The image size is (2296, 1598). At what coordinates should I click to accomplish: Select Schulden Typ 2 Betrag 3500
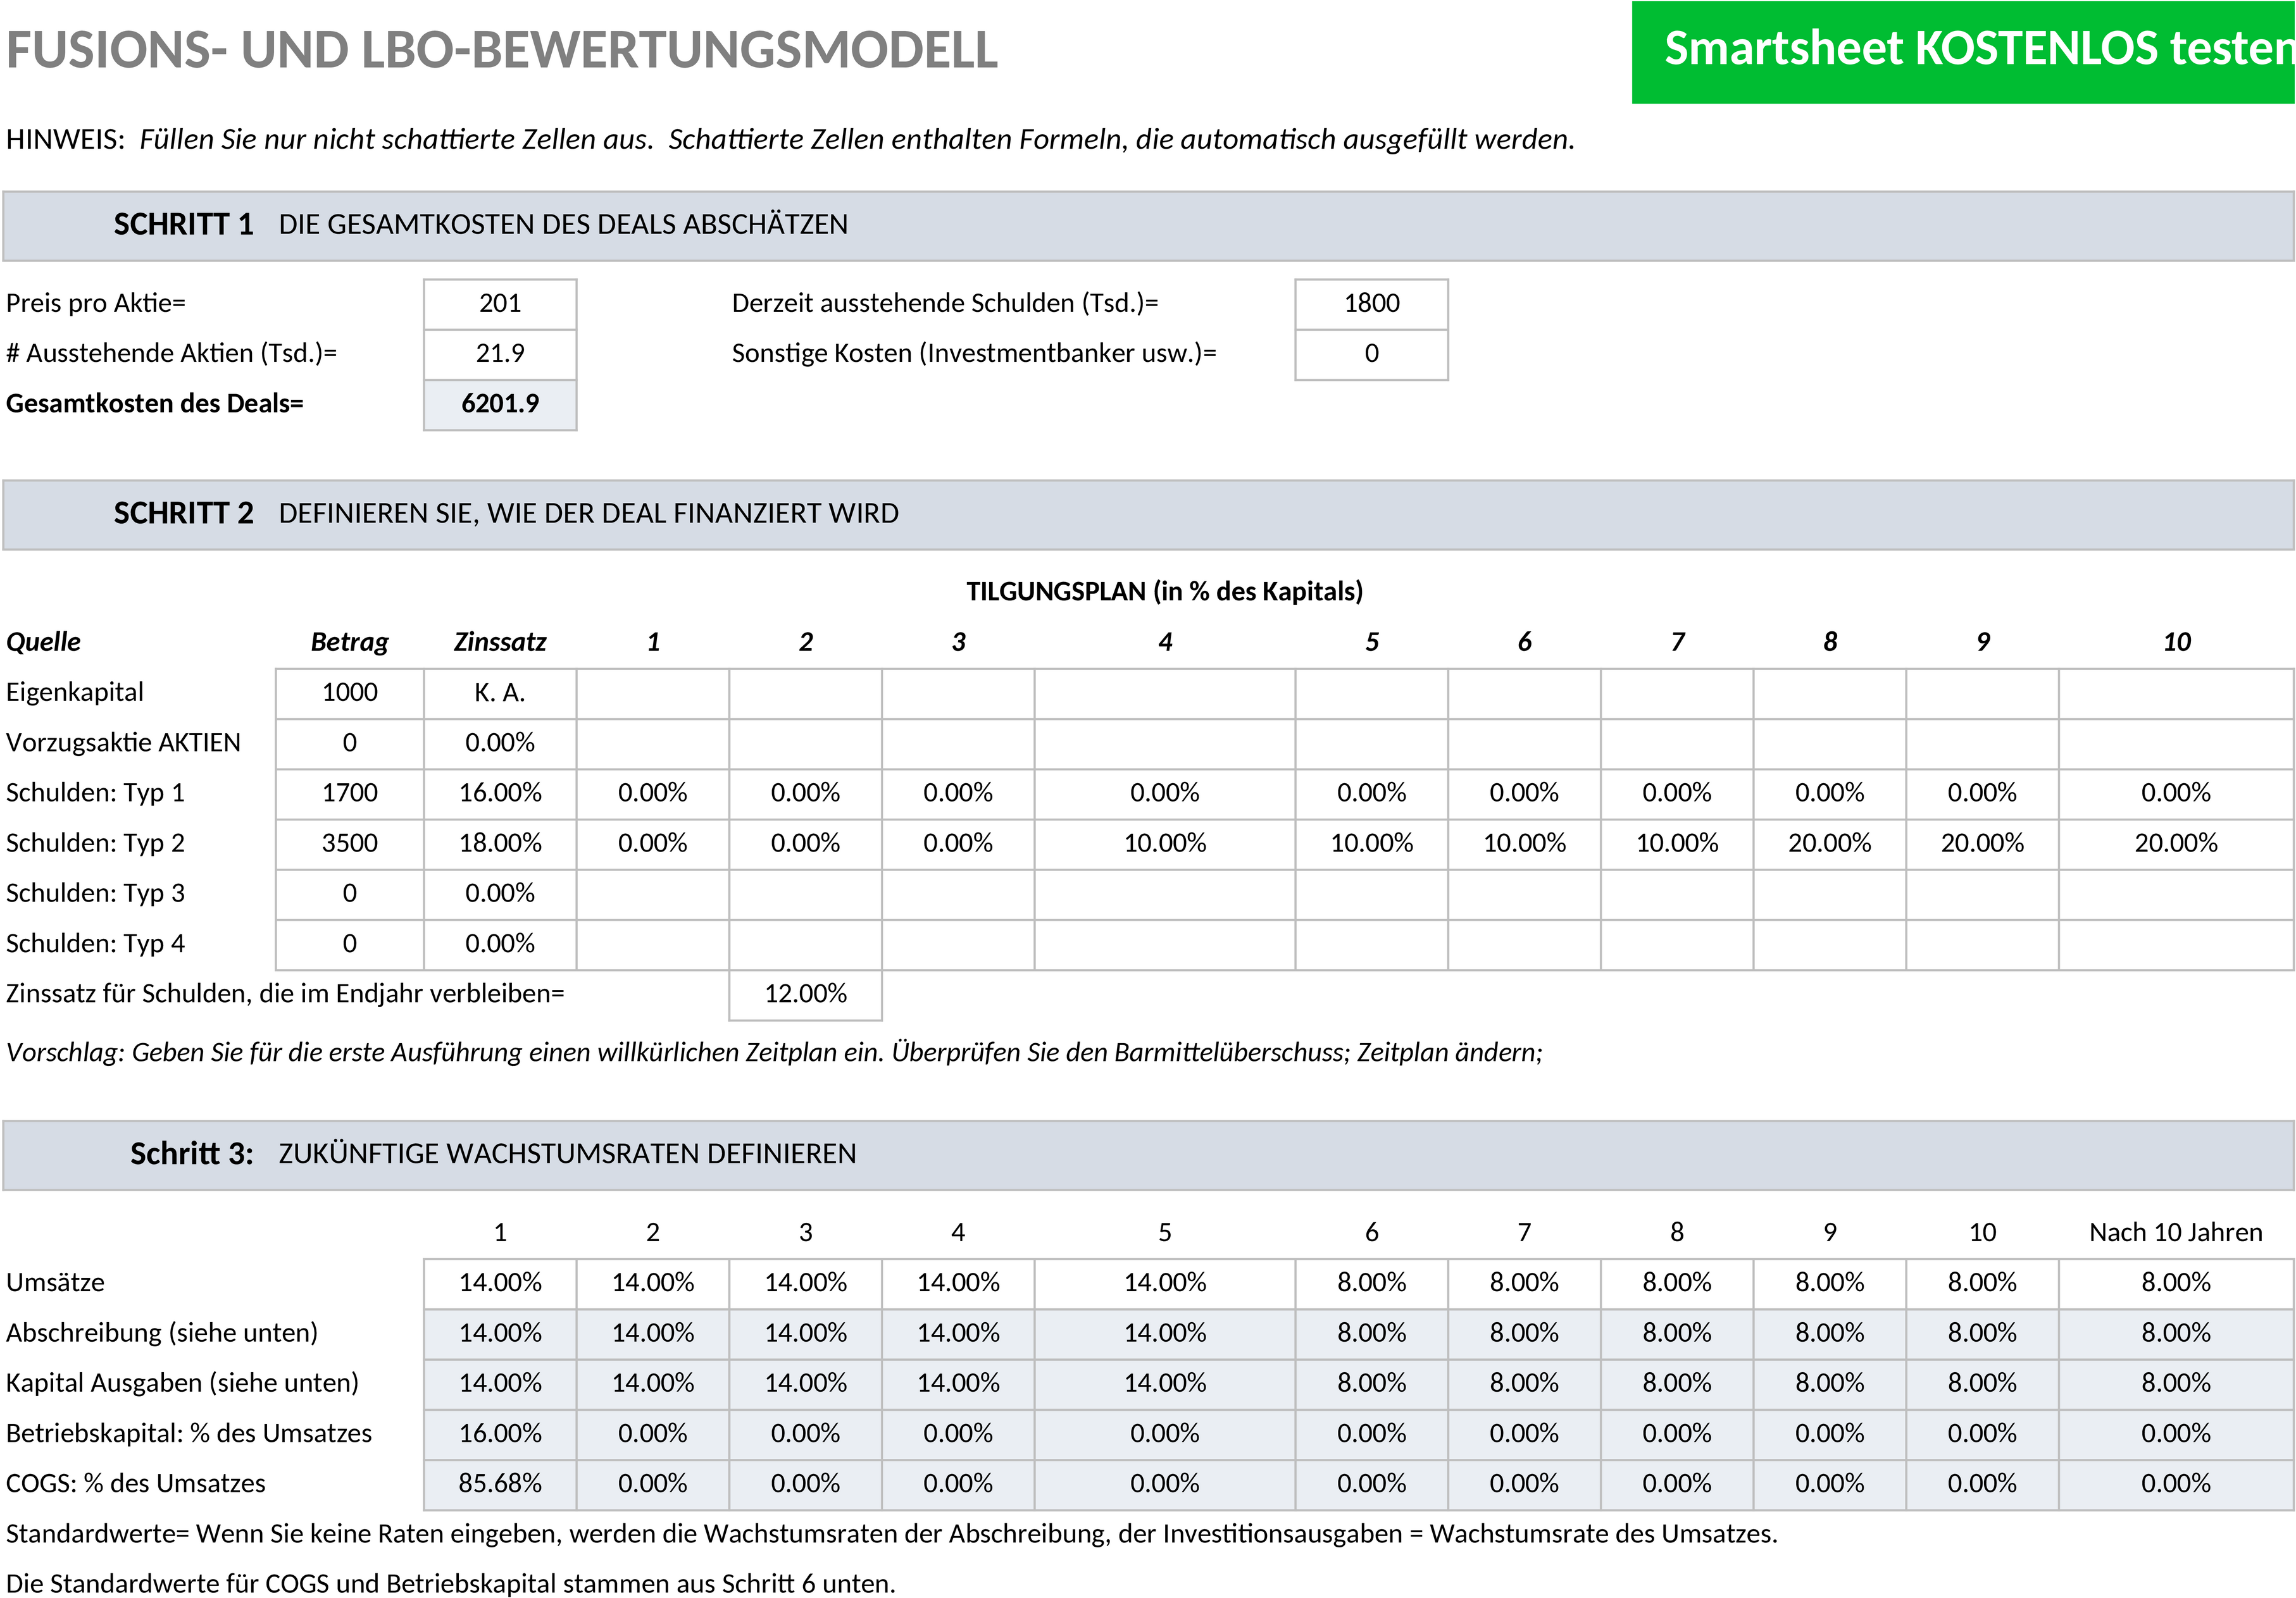coord(350,843)
